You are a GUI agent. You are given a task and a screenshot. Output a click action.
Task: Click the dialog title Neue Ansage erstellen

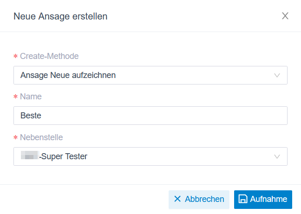point(60,16)
